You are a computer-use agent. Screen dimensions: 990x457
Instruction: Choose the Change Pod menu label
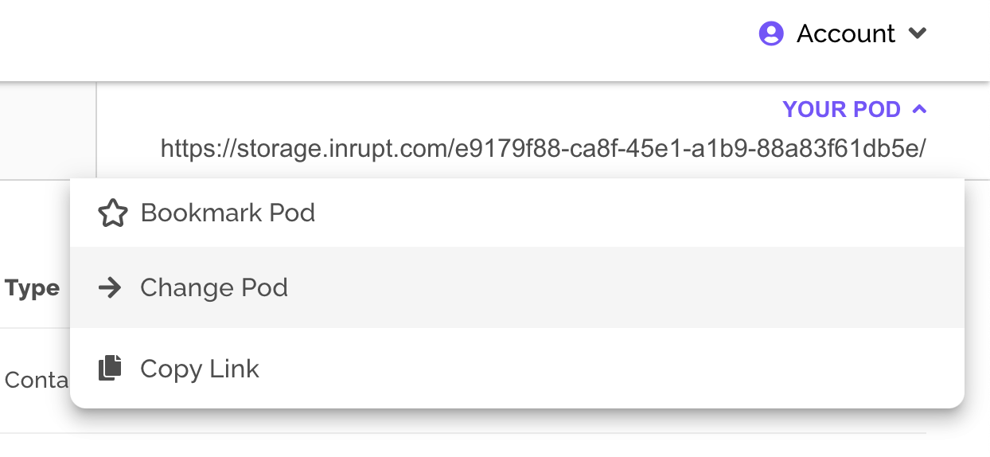click(x=213, y=287)
